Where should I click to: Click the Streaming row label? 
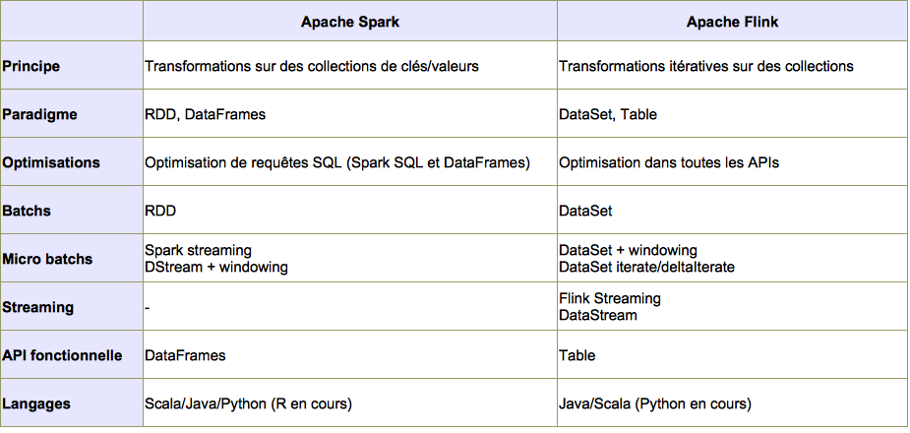tap(38, 307)
